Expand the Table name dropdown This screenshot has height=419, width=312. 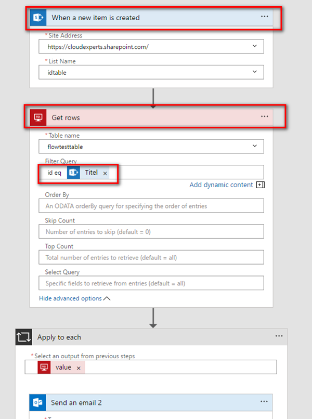255,146
